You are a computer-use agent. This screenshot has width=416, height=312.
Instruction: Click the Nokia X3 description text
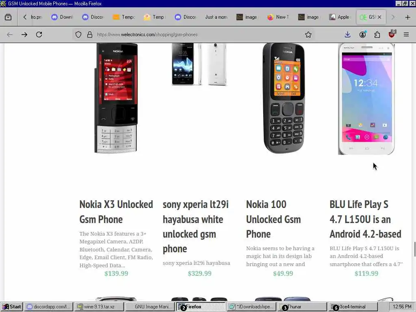pos(116,250)
